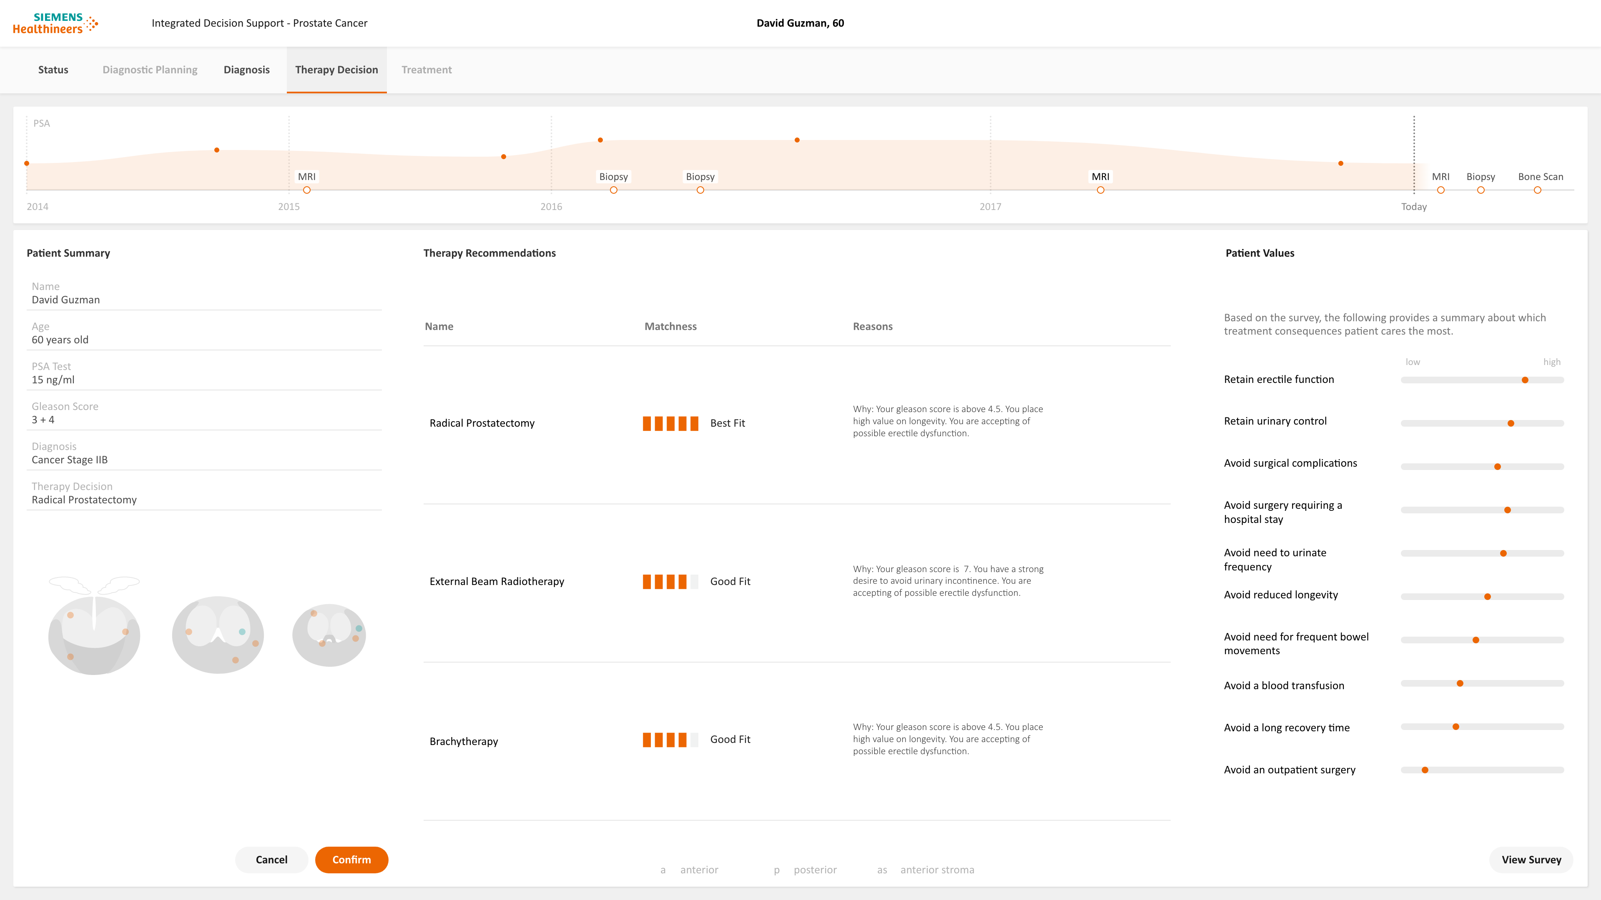Adjust the Retain urinary control slider
Image resolution: width=1601 pixels, height=900 pixels.
(x=1511, y=424)
